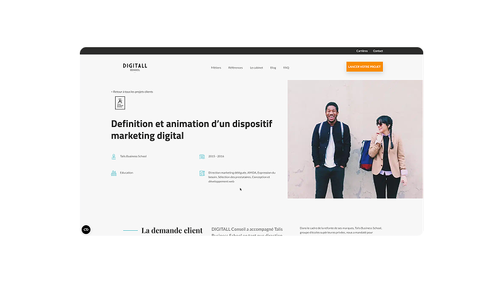Click the main project title heading

[x=192, y=129]
